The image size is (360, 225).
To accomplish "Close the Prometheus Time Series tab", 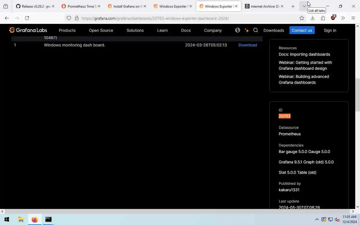I will click(x=99, y=6).
